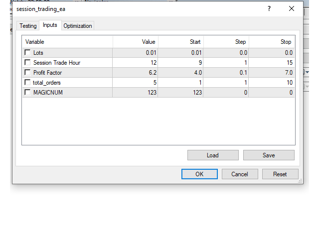319x239 pixels.
Task: Click the Session Trade Hour variable name
Action: point(57,63)
